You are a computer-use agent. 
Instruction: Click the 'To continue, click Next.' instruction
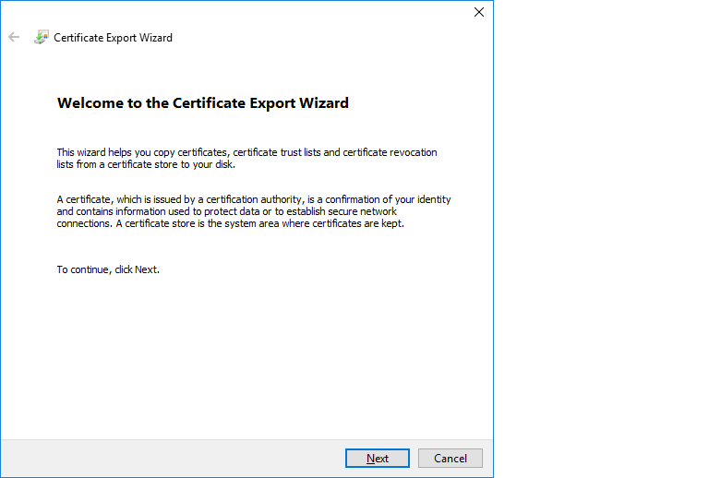tap(108, 269)
